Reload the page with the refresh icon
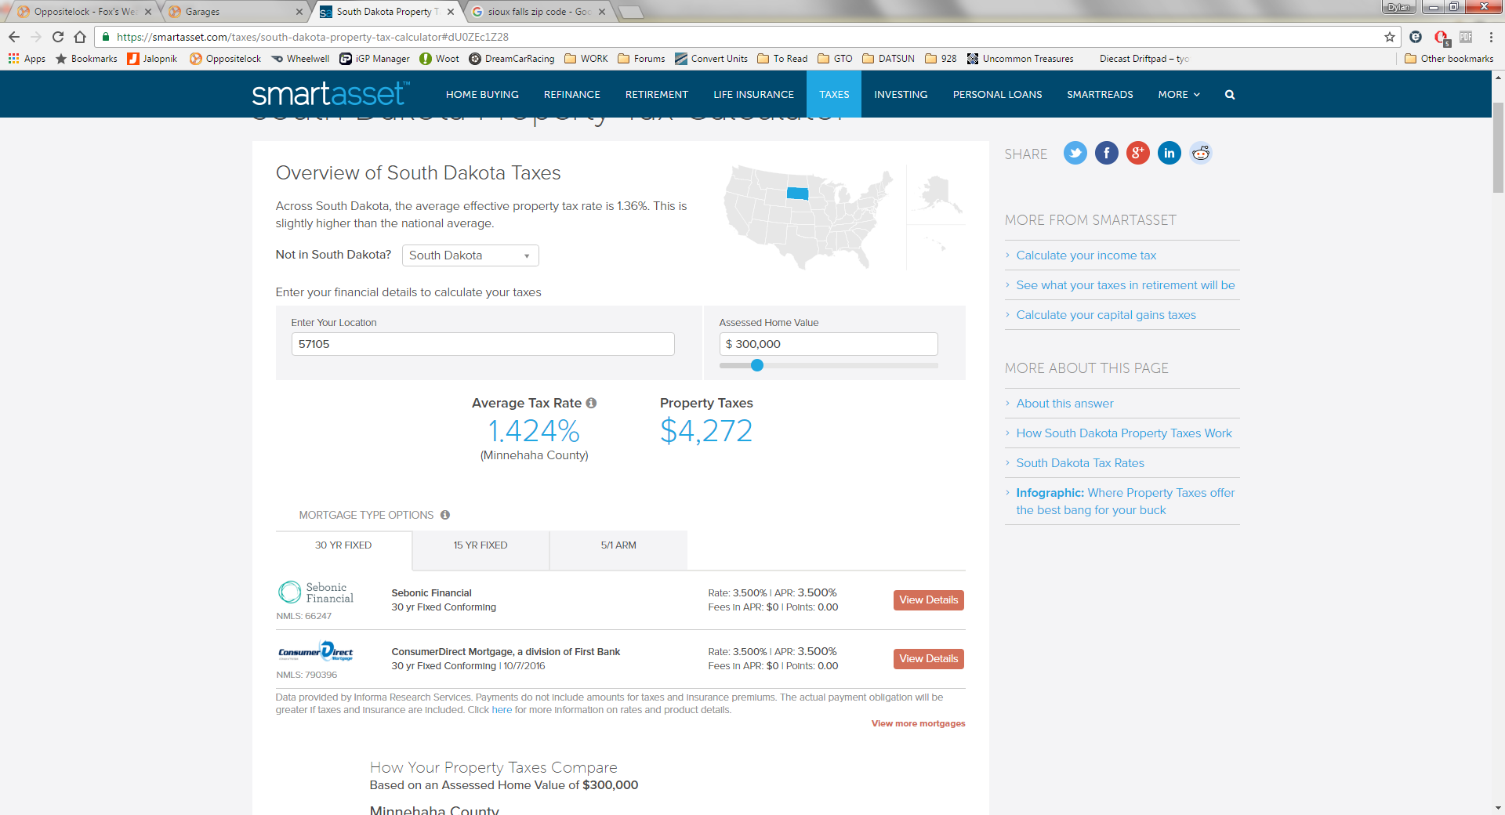Viewport: 1505px width, 815px height. 58,37
